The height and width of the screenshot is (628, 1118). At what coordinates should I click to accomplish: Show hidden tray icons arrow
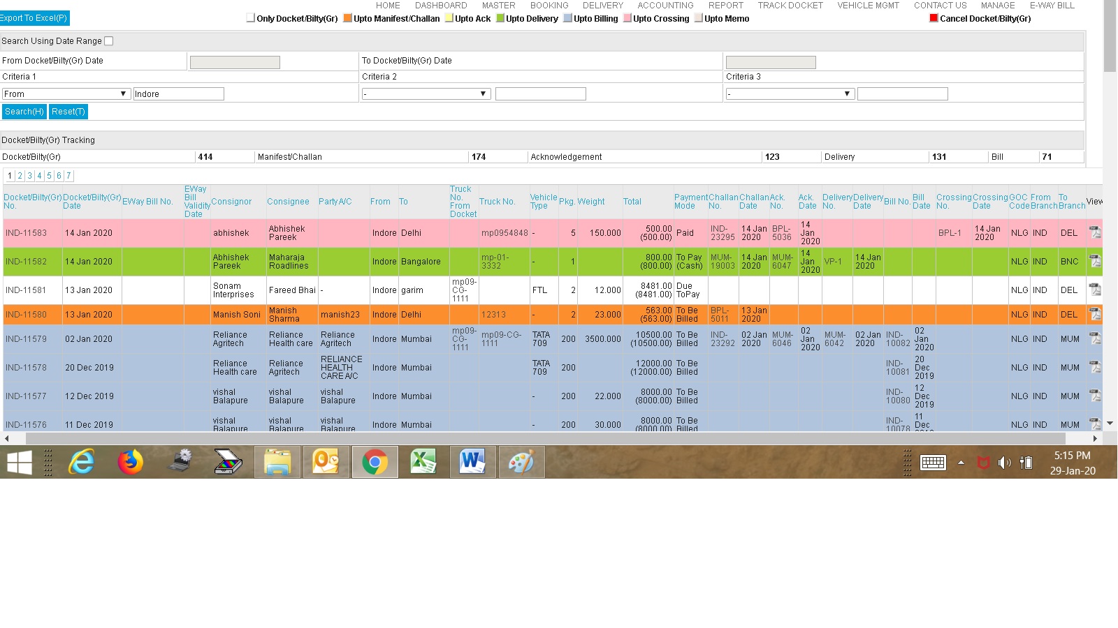[961, 463]
